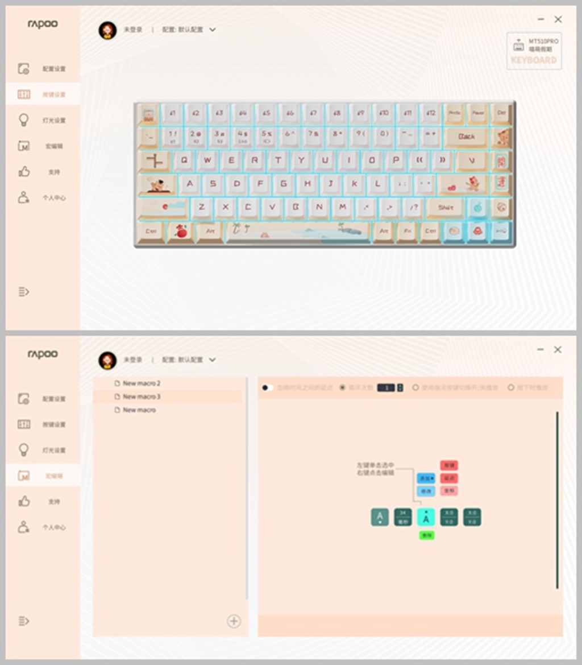582x665 pixels.
Task: Click the macro editor vertical scrollbar
Action: 557,501
